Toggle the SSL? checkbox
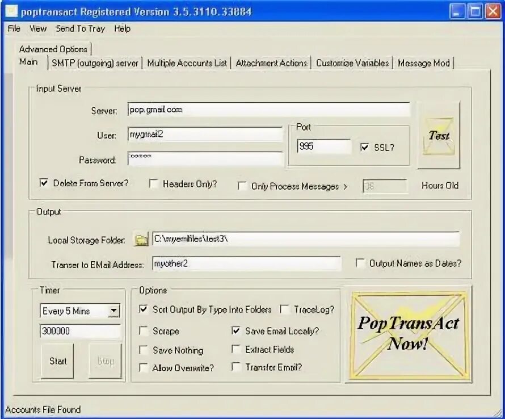Image resolution: width=505 pixels, height=419 pixels. [x=364, y=147]
